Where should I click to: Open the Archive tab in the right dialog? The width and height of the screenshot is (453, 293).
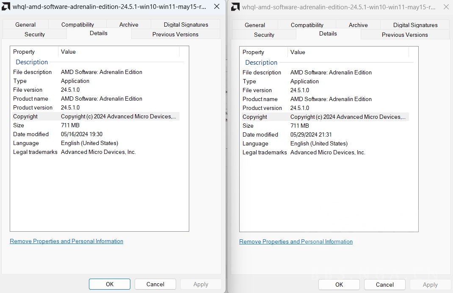tap(358, 25)
